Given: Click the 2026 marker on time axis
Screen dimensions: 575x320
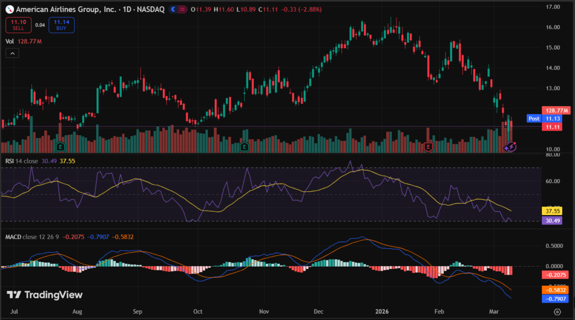Looking at the screenshot, I should click(383, 310).
